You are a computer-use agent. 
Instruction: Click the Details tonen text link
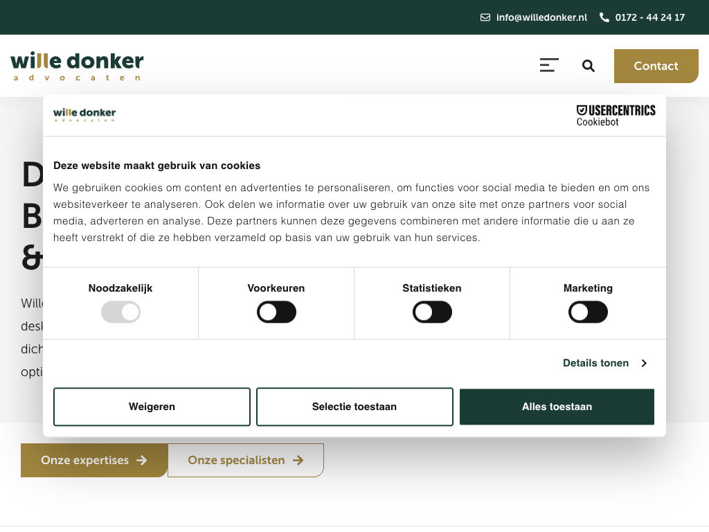click(x=596, y=363)
